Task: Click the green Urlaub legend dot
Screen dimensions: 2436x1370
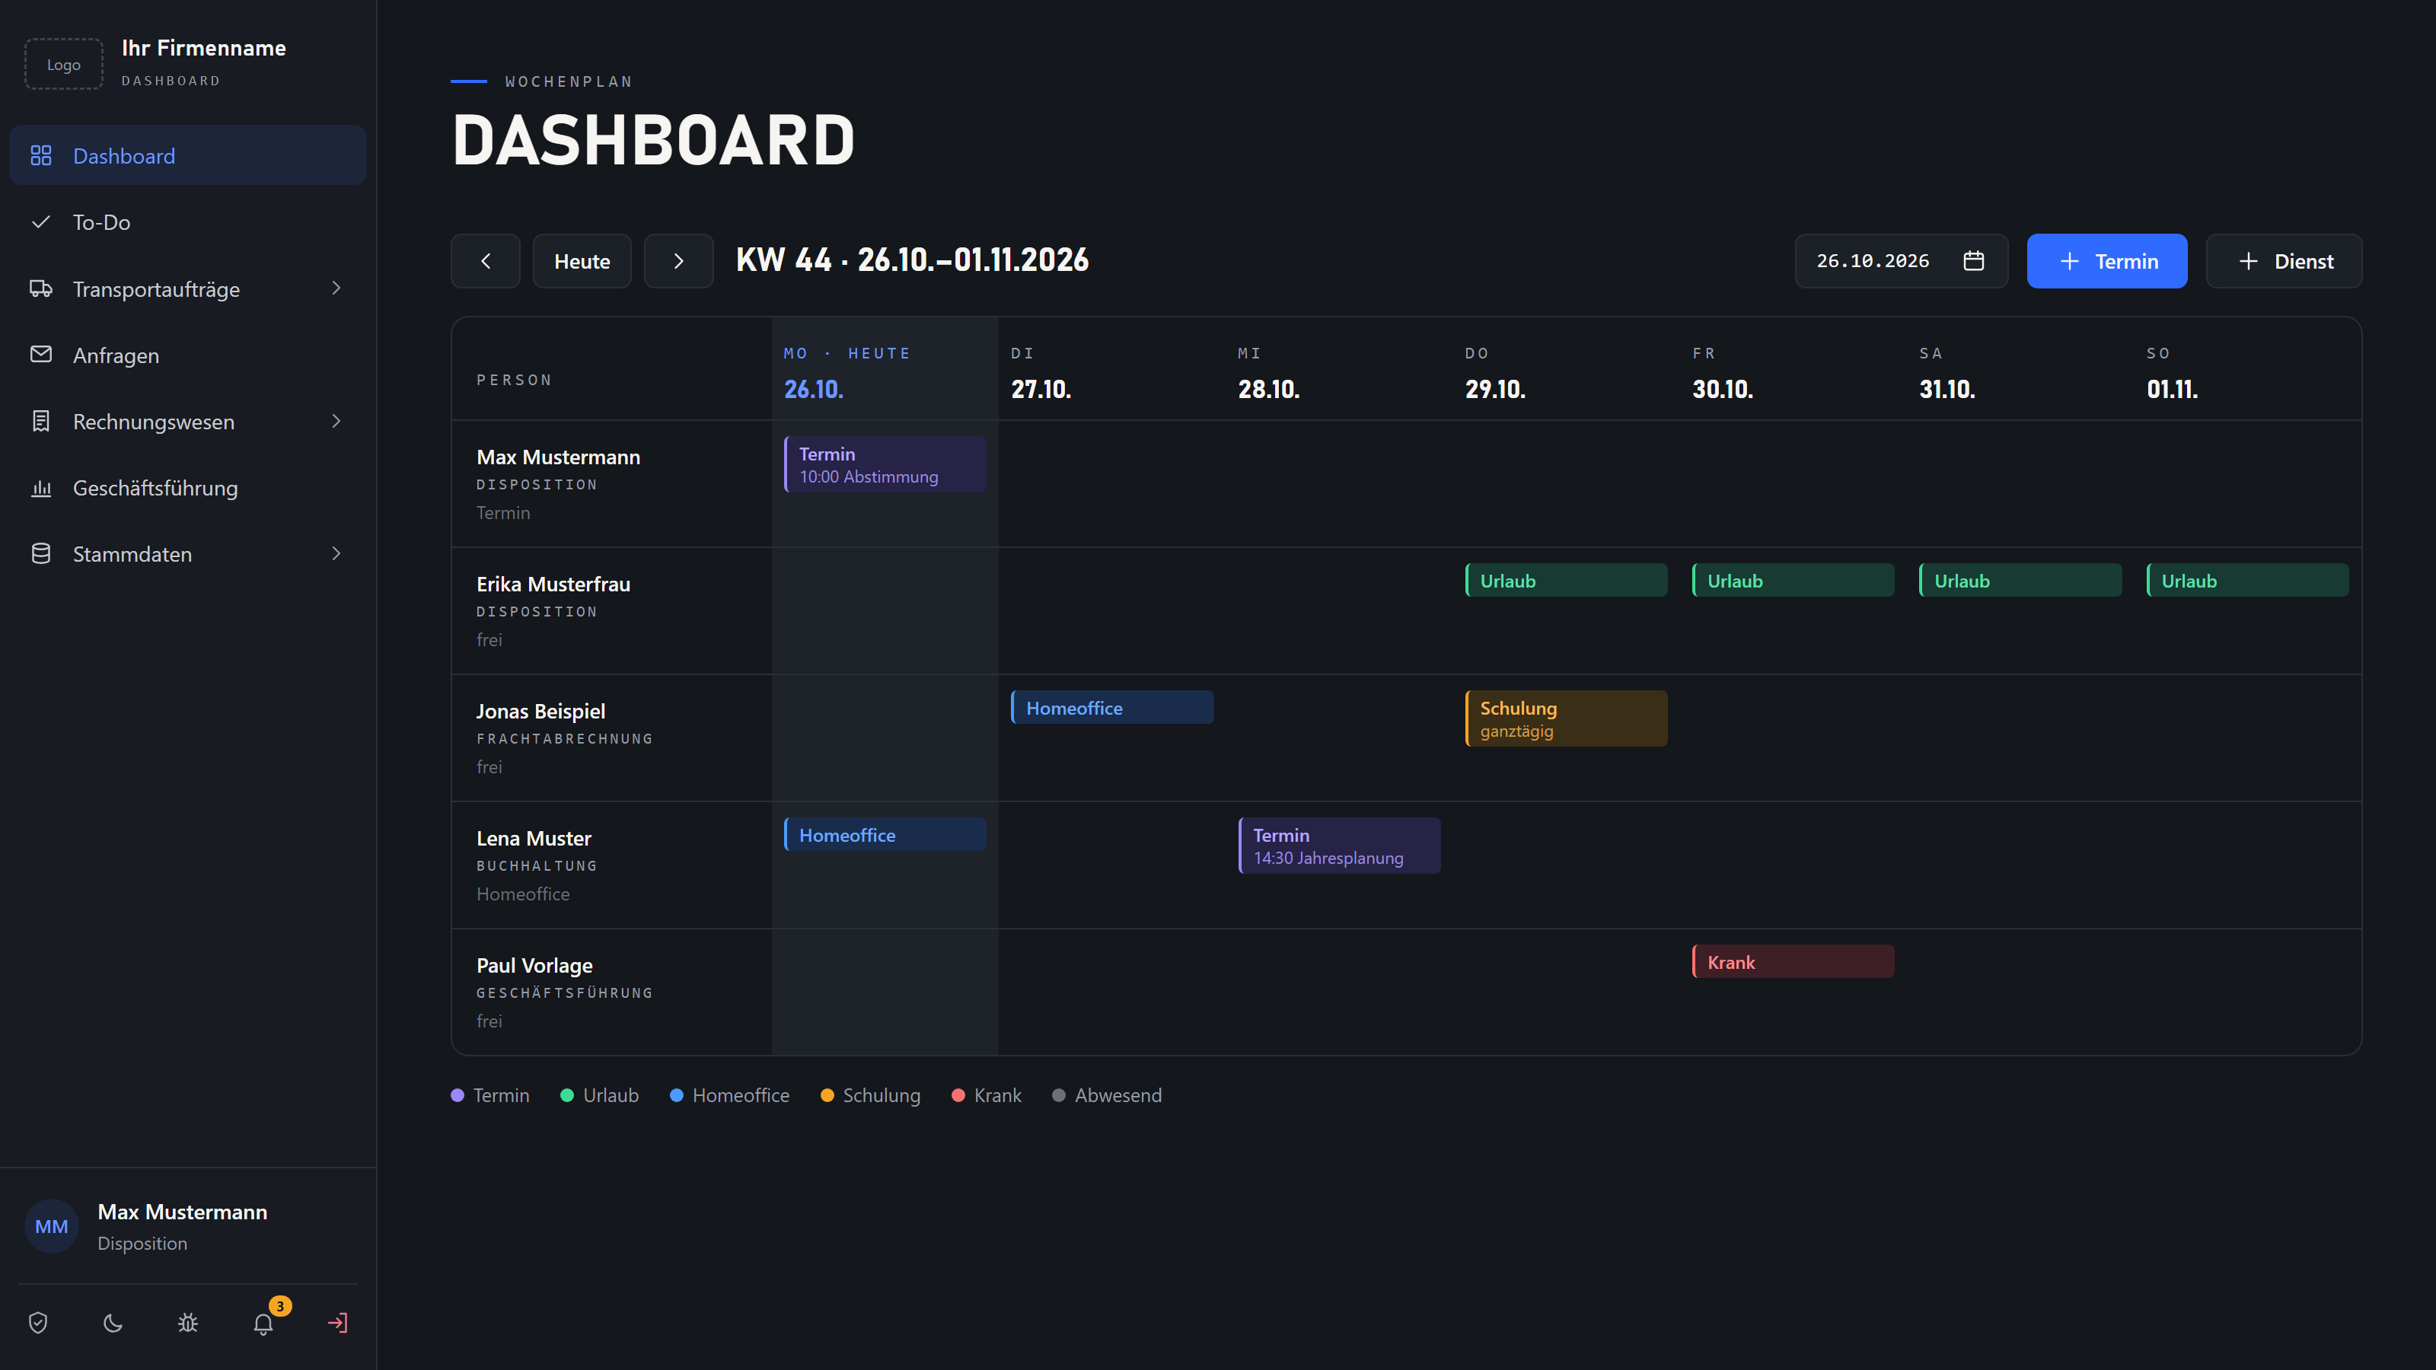Action: (x=567, y=1095)
